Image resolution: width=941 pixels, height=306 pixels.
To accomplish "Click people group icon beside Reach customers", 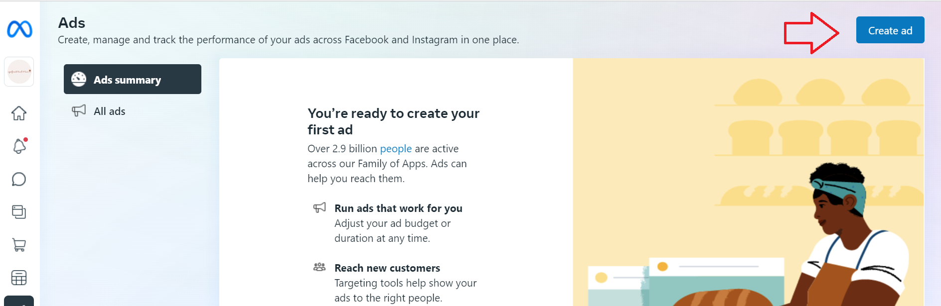I will (x=319, y=267).
